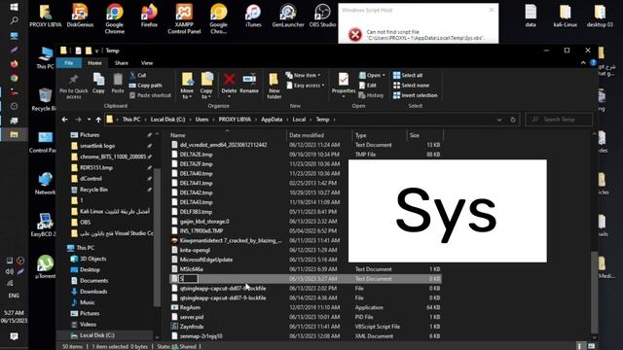Viewport: 623px width, 350px height.
Task: Click PROXY LIBYA breadcrumb segment
Action: click(235, 120)
